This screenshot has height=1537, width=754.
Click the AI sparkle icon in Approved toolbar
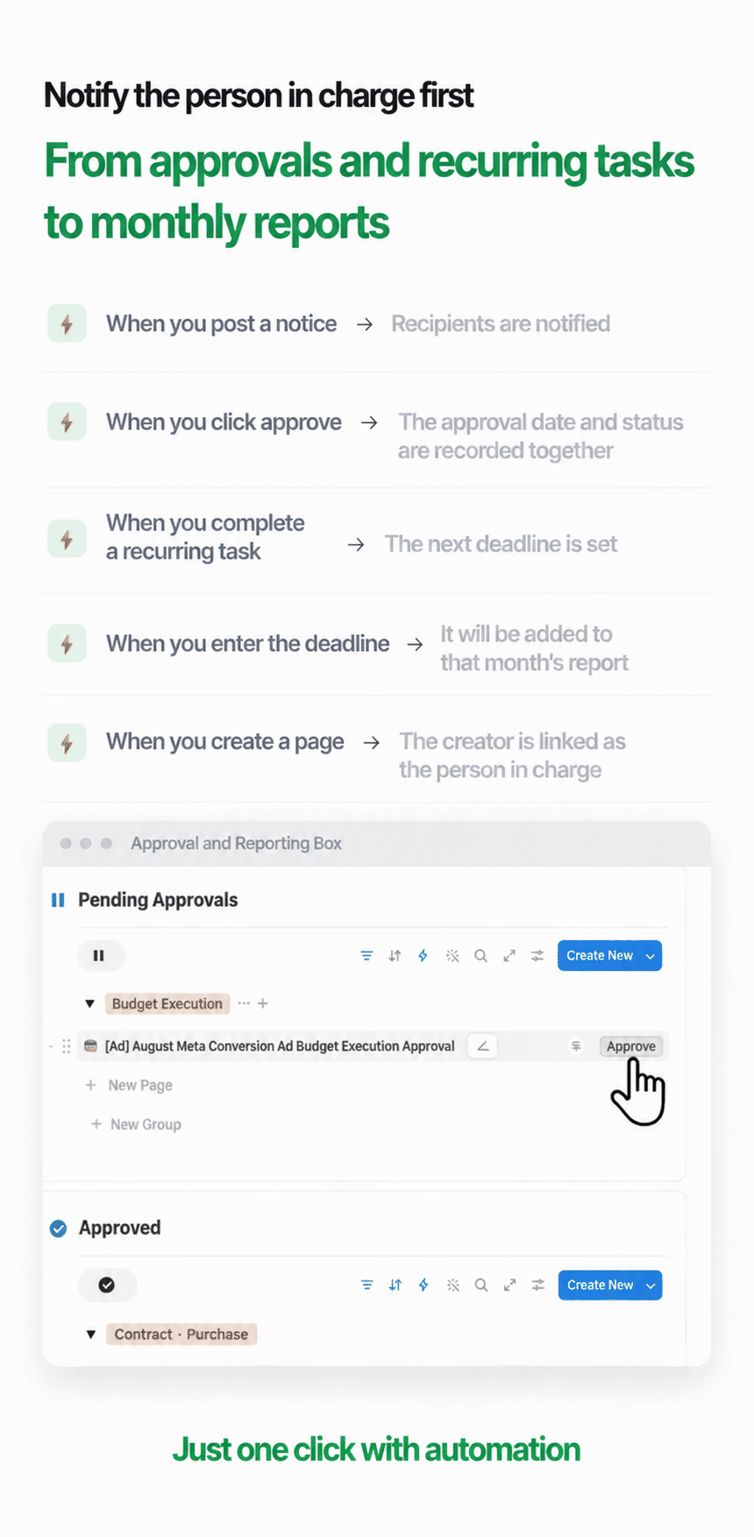[452, 1285]
